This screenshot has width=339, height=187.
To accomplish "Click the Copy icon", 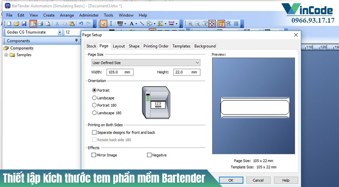I will tap(64, 23).
